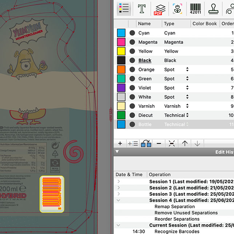Click the Black color swatch
The image size is (234, 234).
tap(121, 60)
